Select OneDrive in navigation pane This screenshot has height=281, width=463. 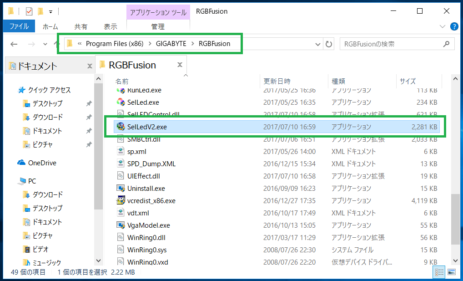coord(42,163)
